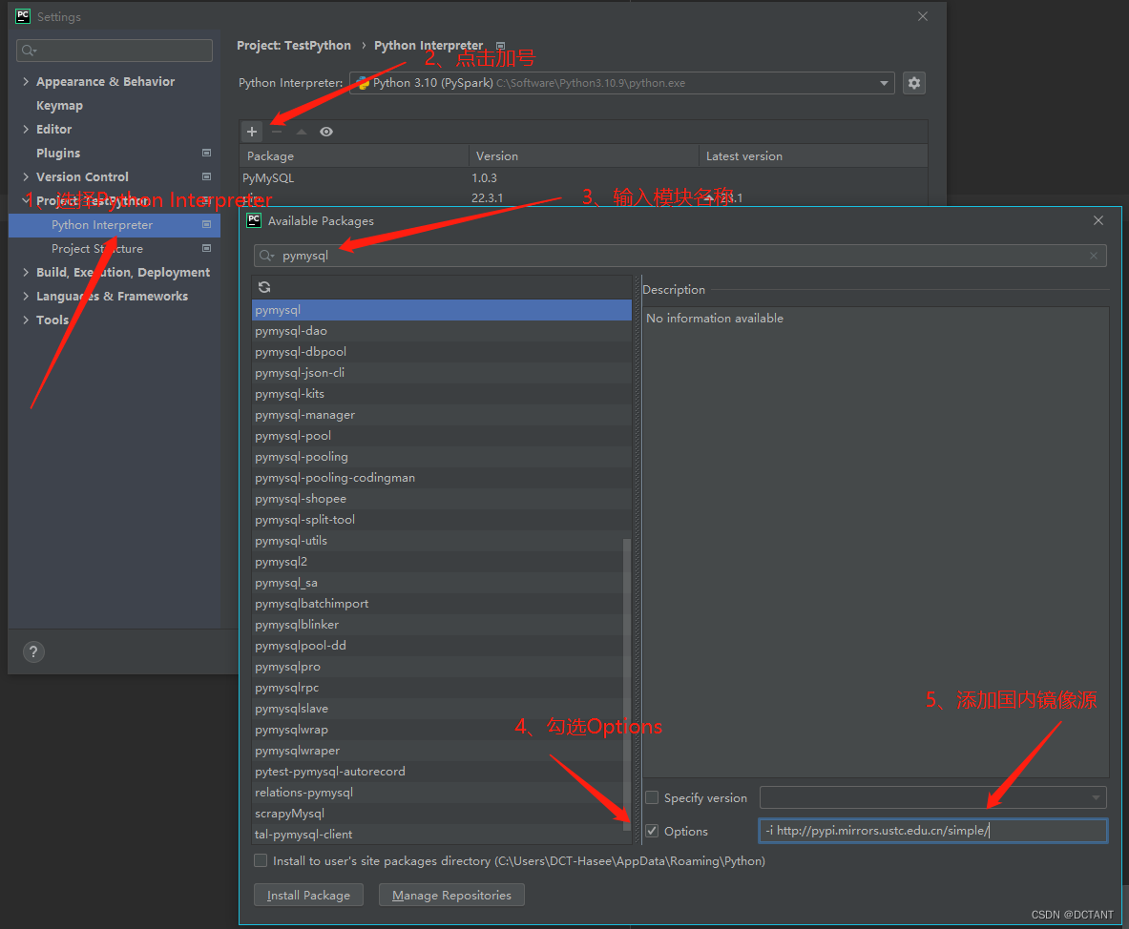This screenshot has width=1129, height=929.
Task: Expand Version Control settings section
Action: click(26, 176)
